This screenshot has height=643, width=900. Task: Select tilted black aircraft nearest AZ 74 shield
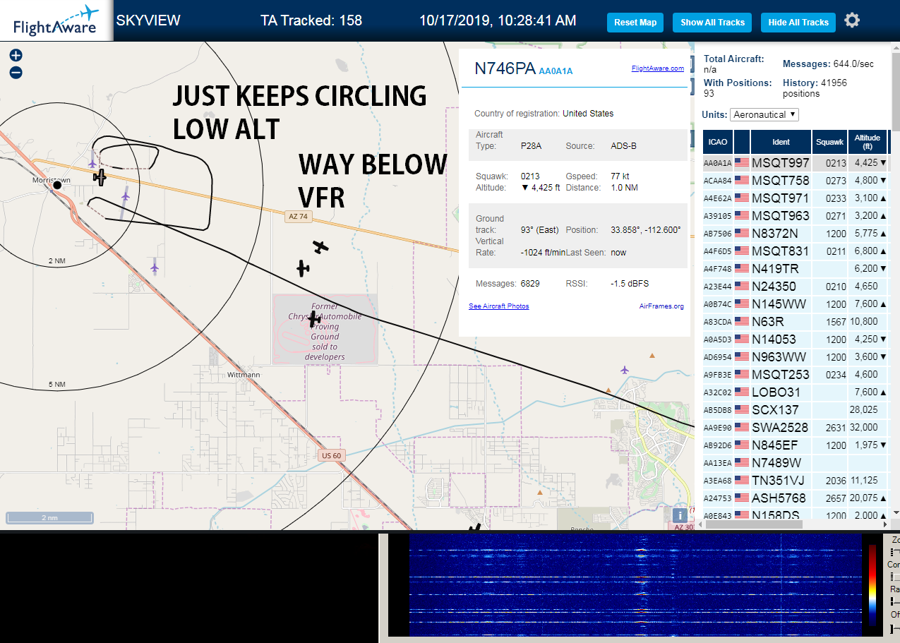tap(320, 247)
